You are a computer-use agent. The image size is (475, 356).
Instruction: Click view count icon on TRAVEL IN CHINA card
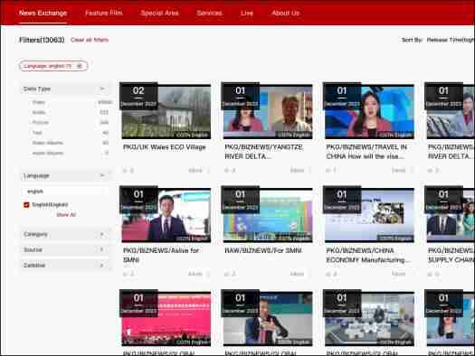328,171
